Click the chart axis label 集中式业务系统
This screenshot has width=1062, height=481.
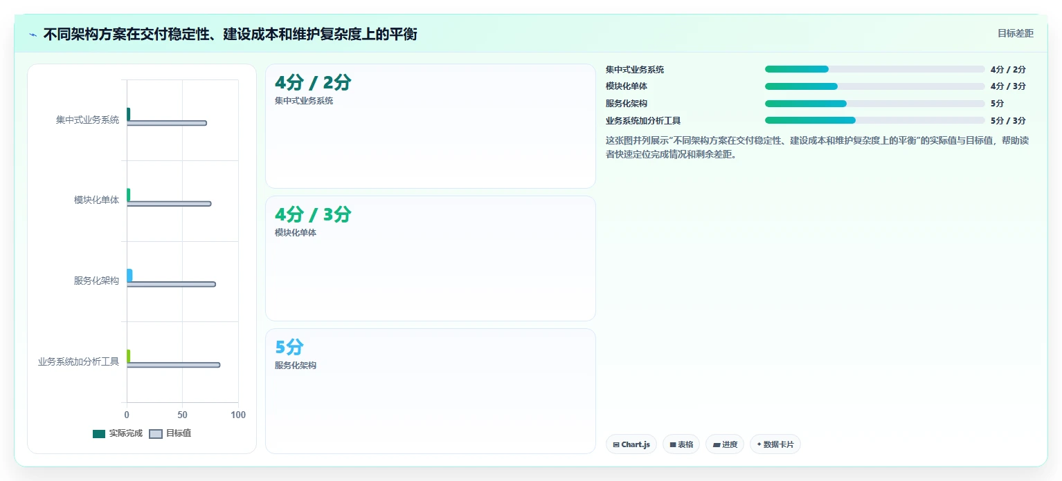(88, 120)
